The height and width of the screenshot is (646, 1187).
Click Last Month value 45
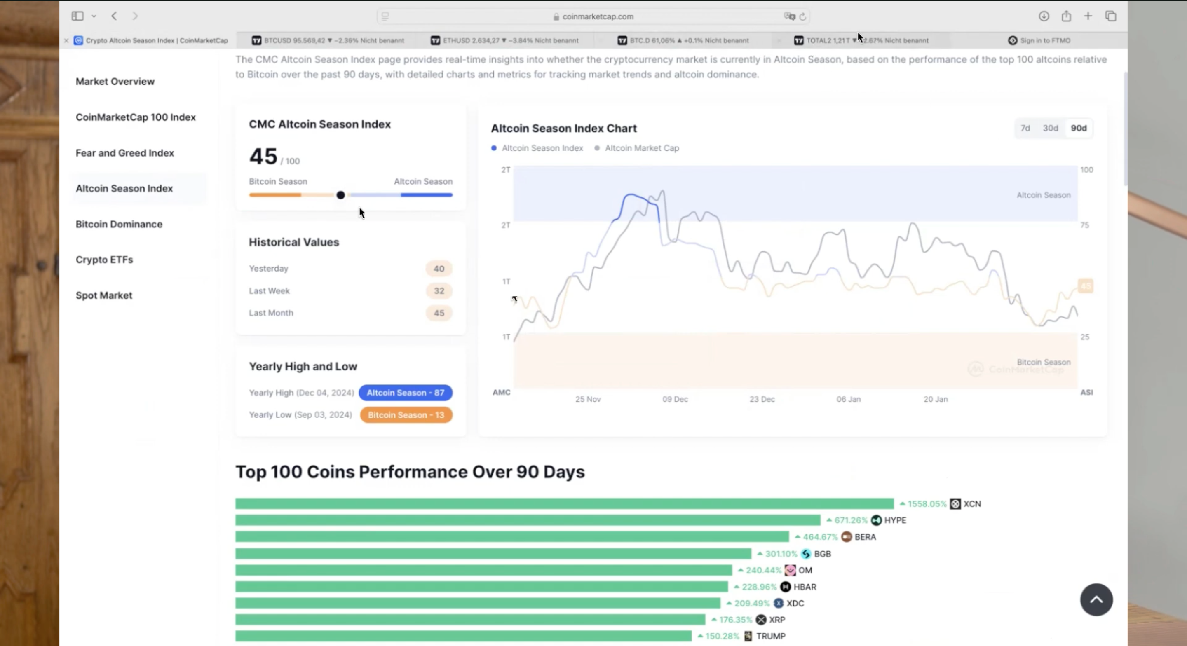pos(439,313)
